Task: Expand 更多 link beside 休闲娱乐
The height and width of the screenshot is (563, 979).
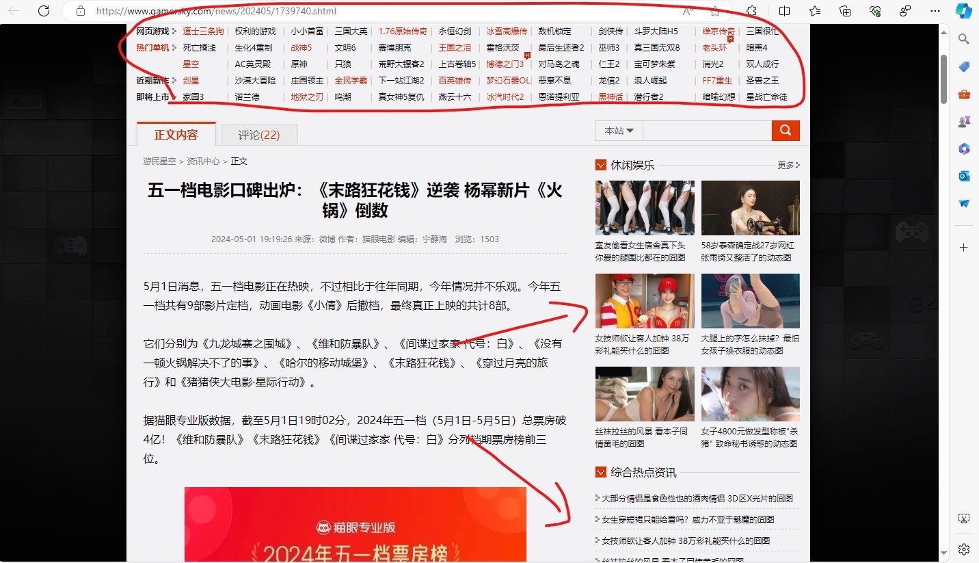Action: coord(788,166)
